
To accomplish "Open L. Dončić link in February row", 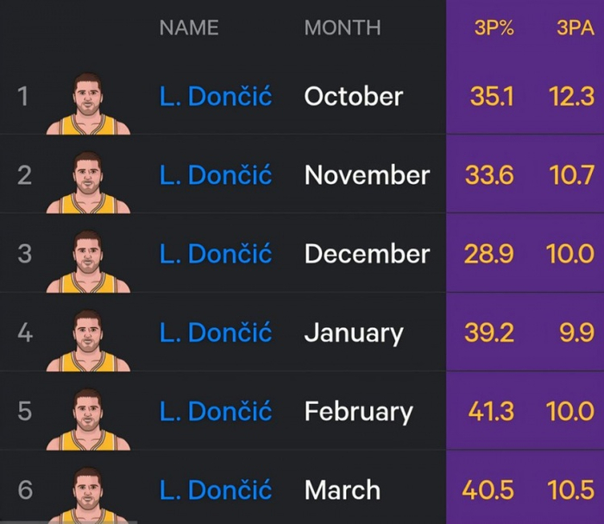I will coord(216,412).
